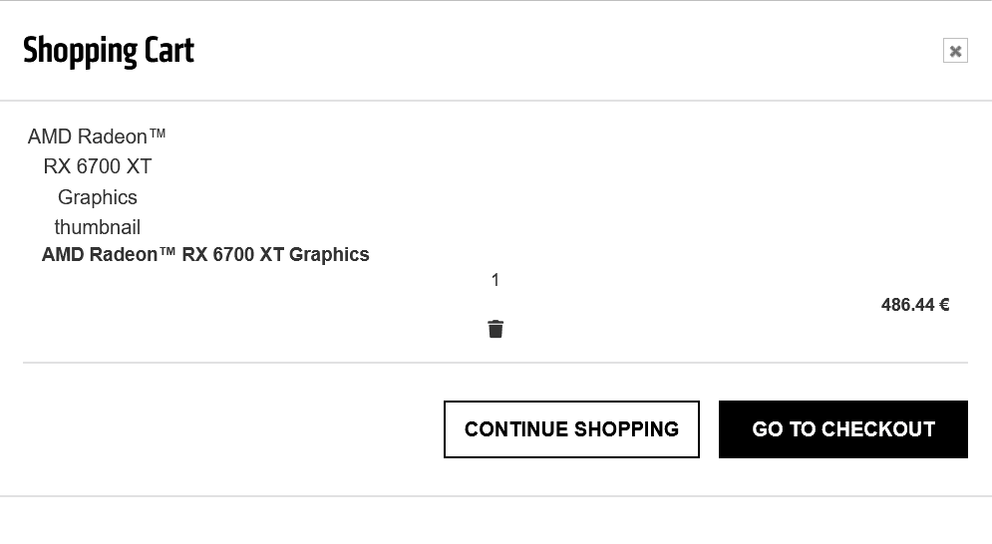The image size is (992, 544).
Task: Open the AMD Radeon RX 6700 XT thumbnail
Action: pyautogui.click(x=98, y=181)
